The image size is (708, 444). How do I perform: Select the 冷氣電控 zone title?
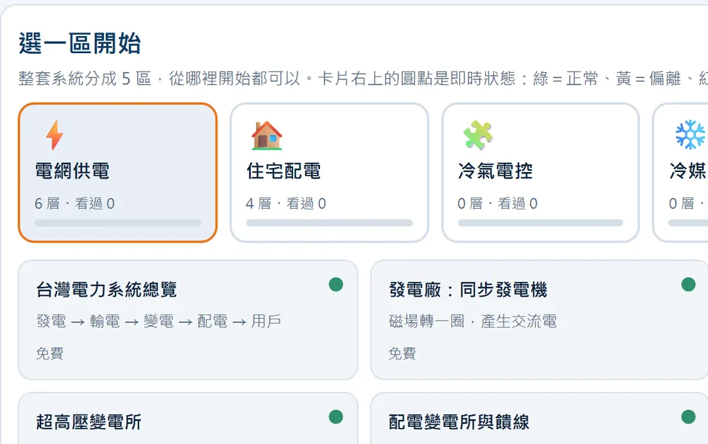coord(496,171)
